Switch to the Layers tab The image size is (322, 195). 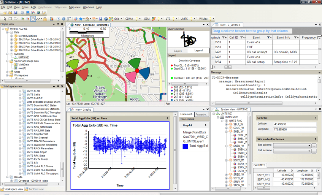178,51
